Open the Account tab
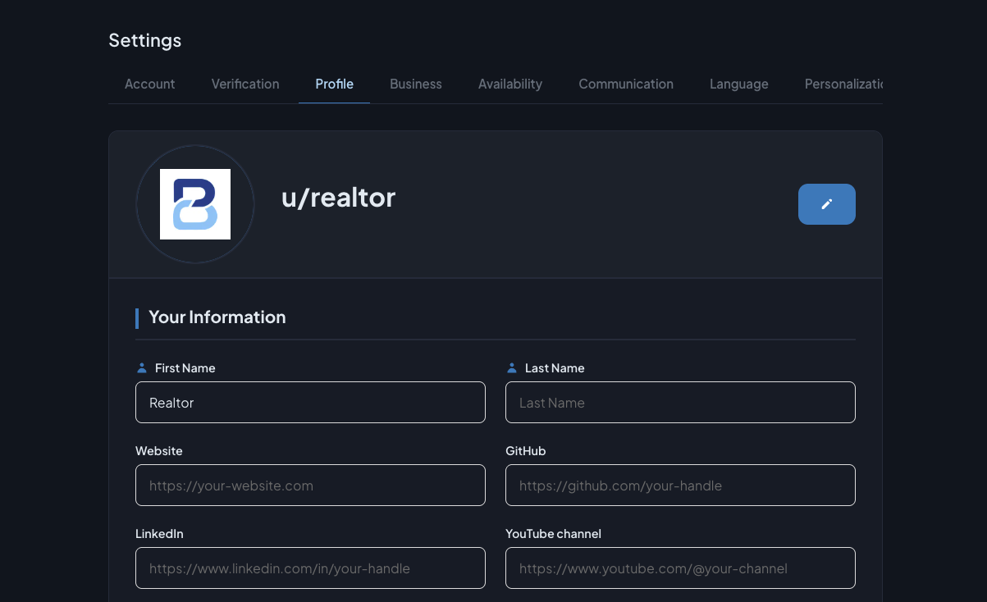The height and width of the screenshot is (602, 987). point(149,84)
